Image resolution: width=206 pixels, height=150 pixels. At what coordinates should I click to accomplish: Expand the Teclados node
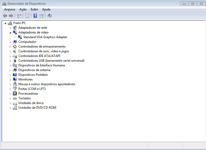point(10,99)
